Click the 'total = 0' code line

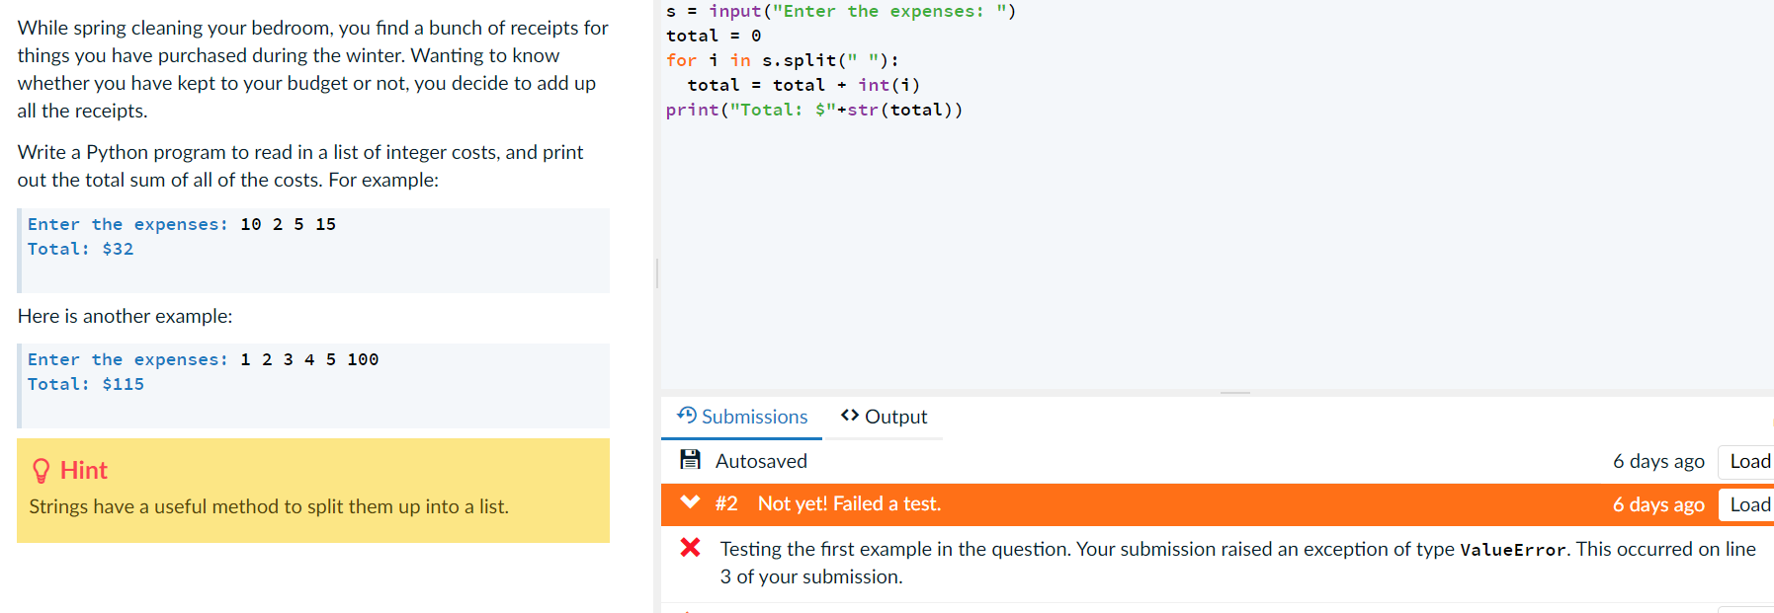click(714, 36)
